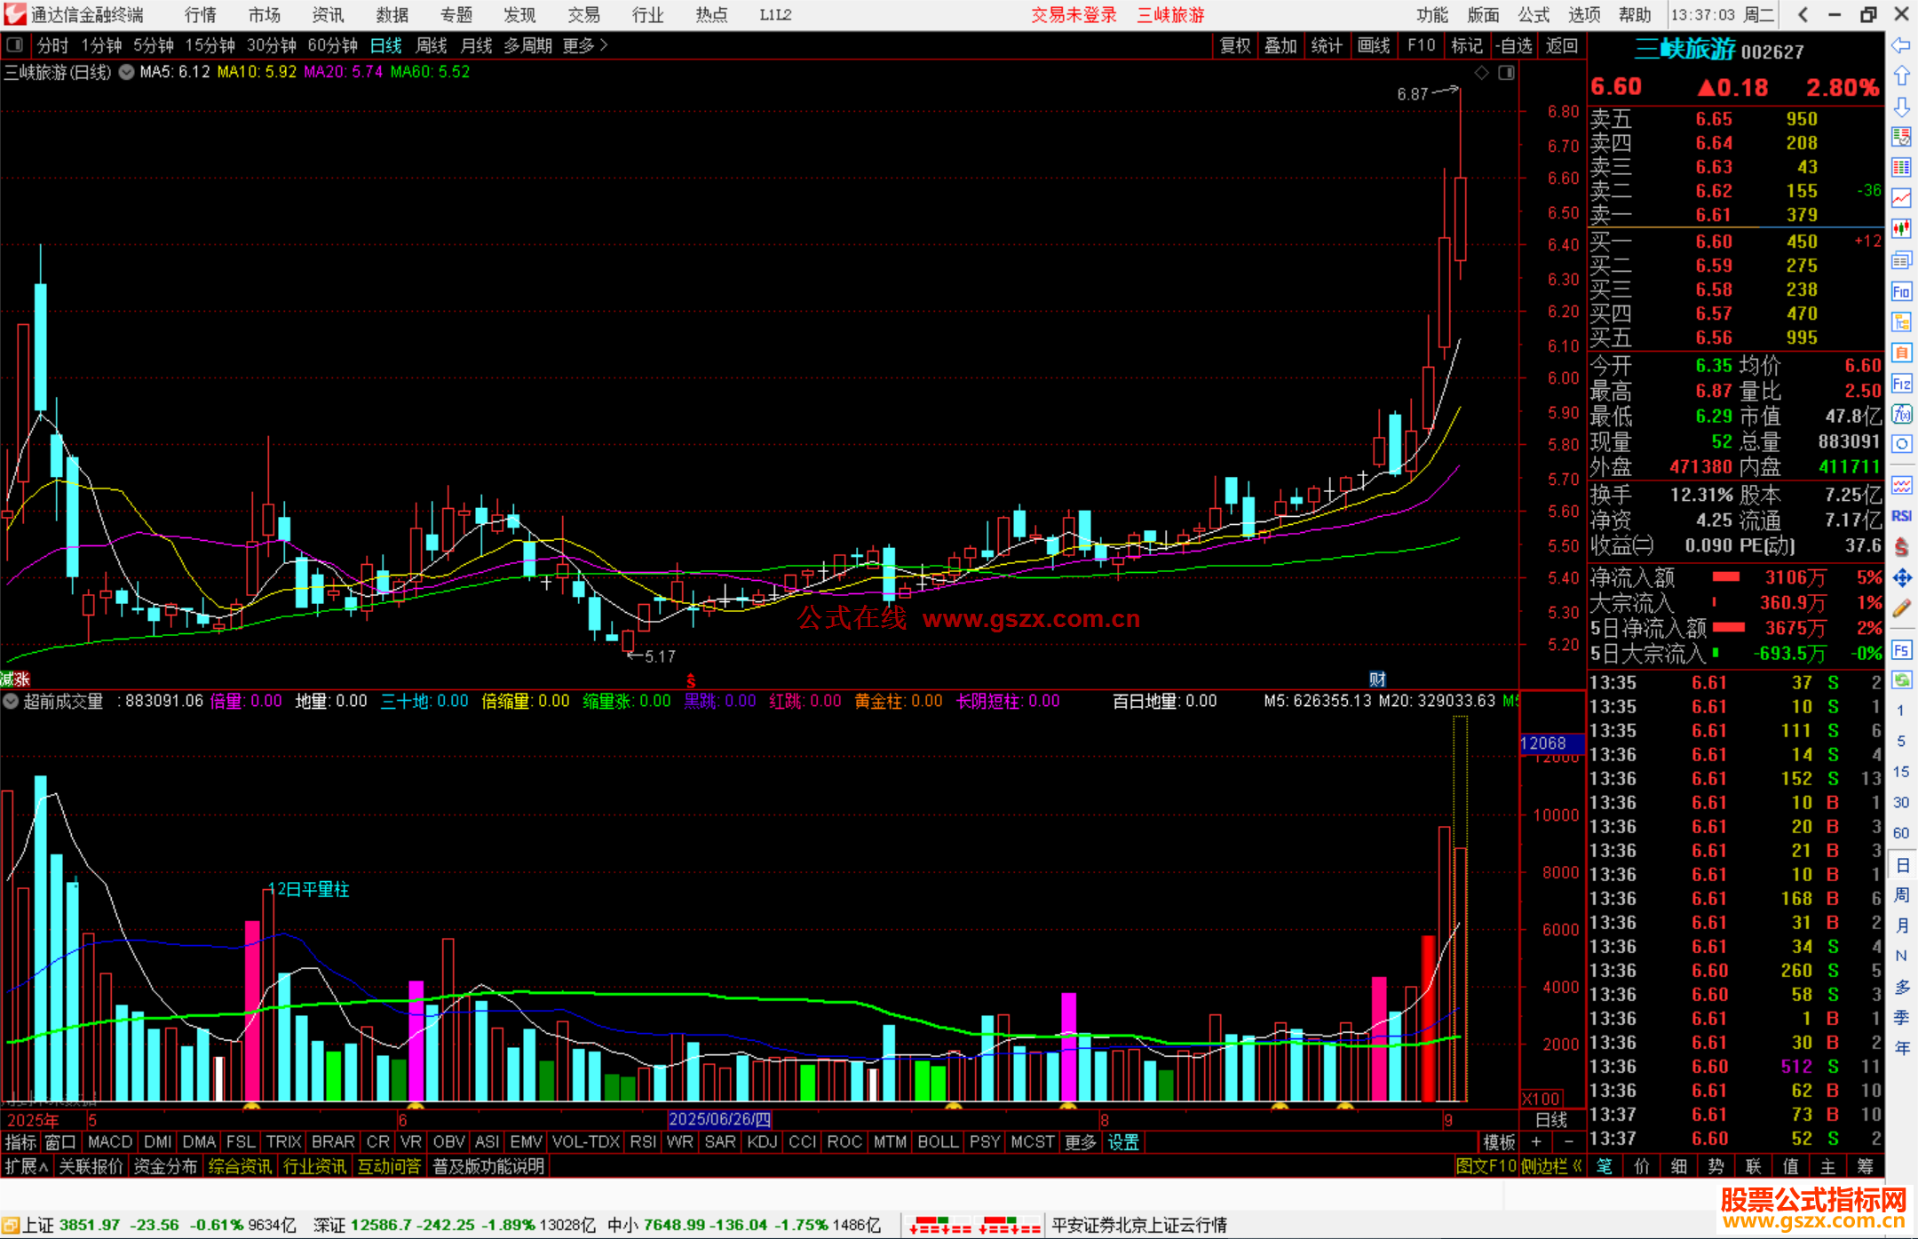Screen dimensions: 1918x1239
Task: Click the 返回 button
Action: click(x=1562, y=45)
